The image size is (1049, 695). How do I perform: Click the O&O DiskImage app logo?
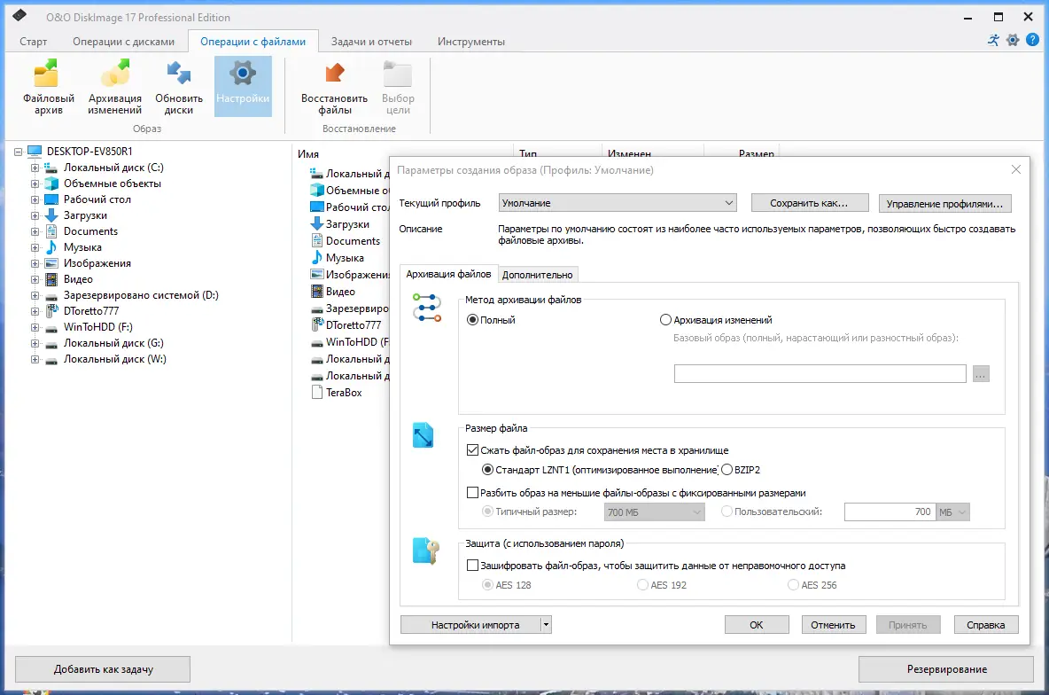point(20,16)
